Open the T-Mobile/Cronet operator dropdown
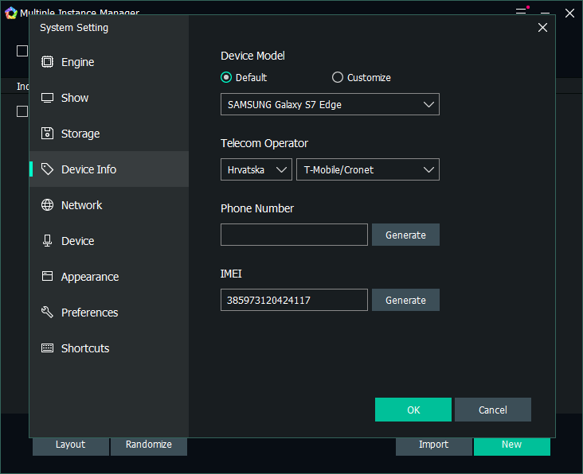This screenshot has width=583, height=474. pos(367,169)
